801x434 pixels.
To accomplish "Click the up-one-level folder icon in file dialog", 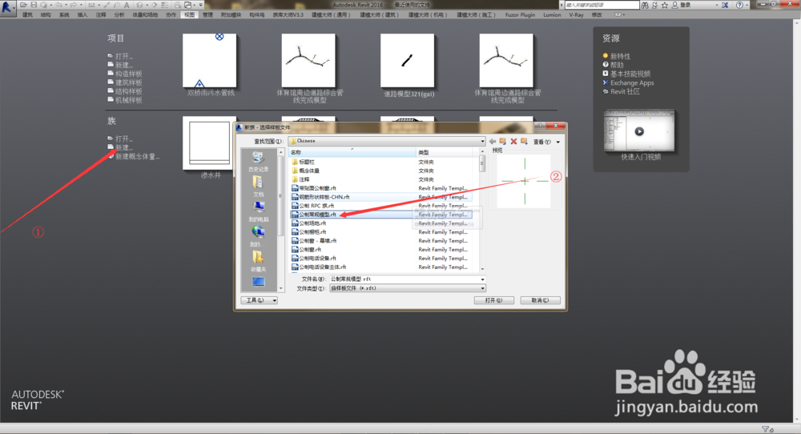I will coord(503,142).
